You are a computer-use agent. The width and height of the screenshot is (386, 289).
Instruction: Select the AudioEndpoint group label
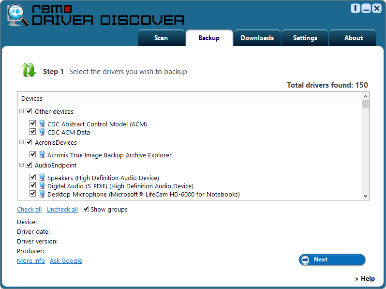(x=56, y=166)
